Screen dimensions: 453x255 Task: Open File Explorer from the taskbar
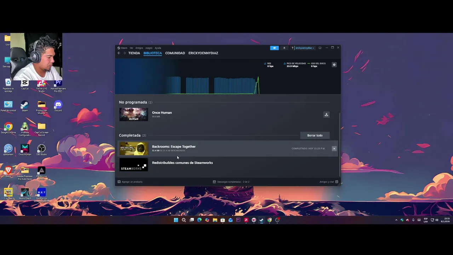tap(215, 220)
